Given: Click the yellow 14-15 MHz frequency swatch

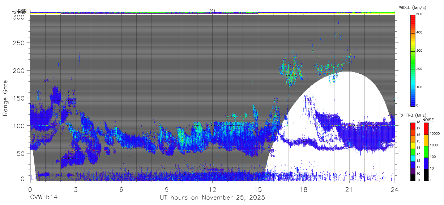Looking at the screenshot, I should 413,145.
